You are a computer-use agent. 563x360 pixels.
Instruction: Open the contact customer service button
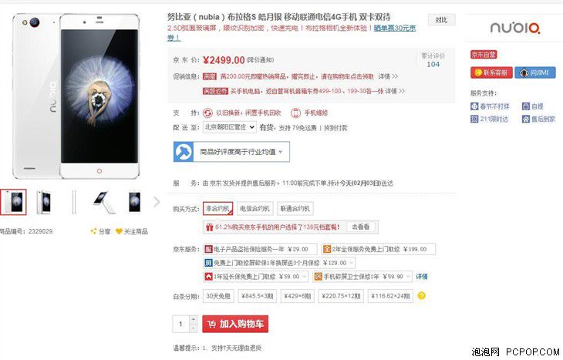(x=491, y=72)
